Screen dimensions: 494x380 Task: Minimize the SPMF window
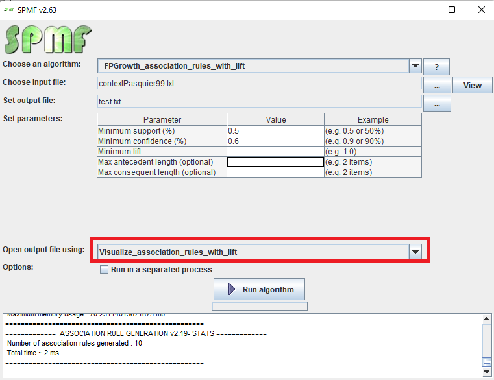423,10
